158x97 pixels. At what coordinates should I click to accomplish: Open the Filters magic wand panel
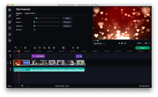click(9, 16)
